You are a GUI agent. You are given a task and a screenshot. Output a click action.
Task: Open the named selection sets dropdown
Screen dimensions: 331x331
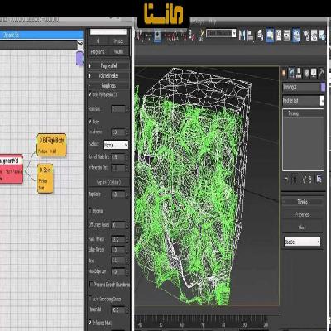click(x=221, y=33)
